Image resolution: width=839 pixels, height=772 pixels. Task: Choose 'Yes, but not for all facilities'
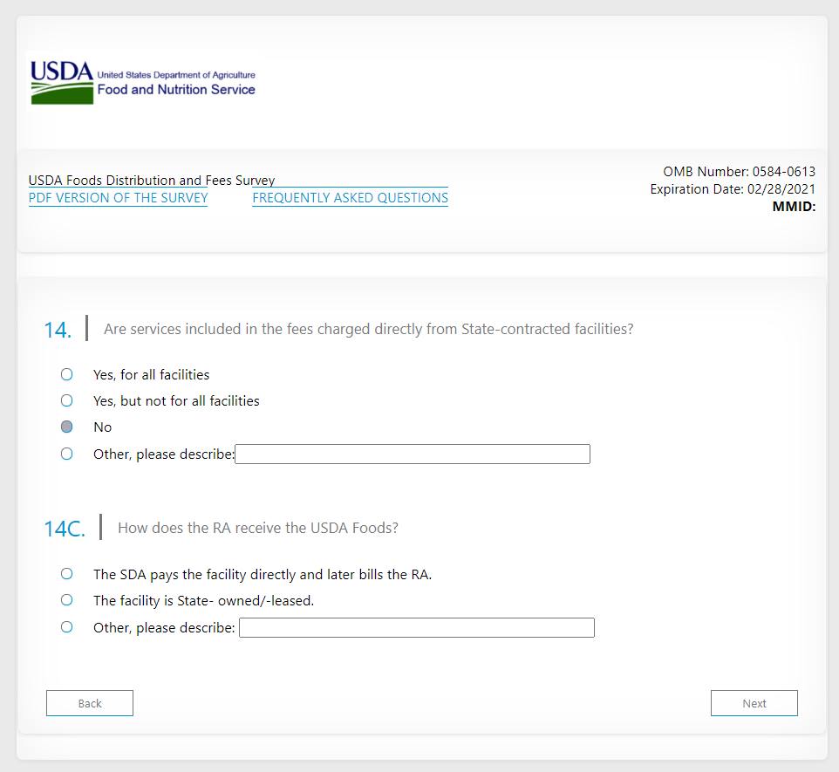coord(66,400)
